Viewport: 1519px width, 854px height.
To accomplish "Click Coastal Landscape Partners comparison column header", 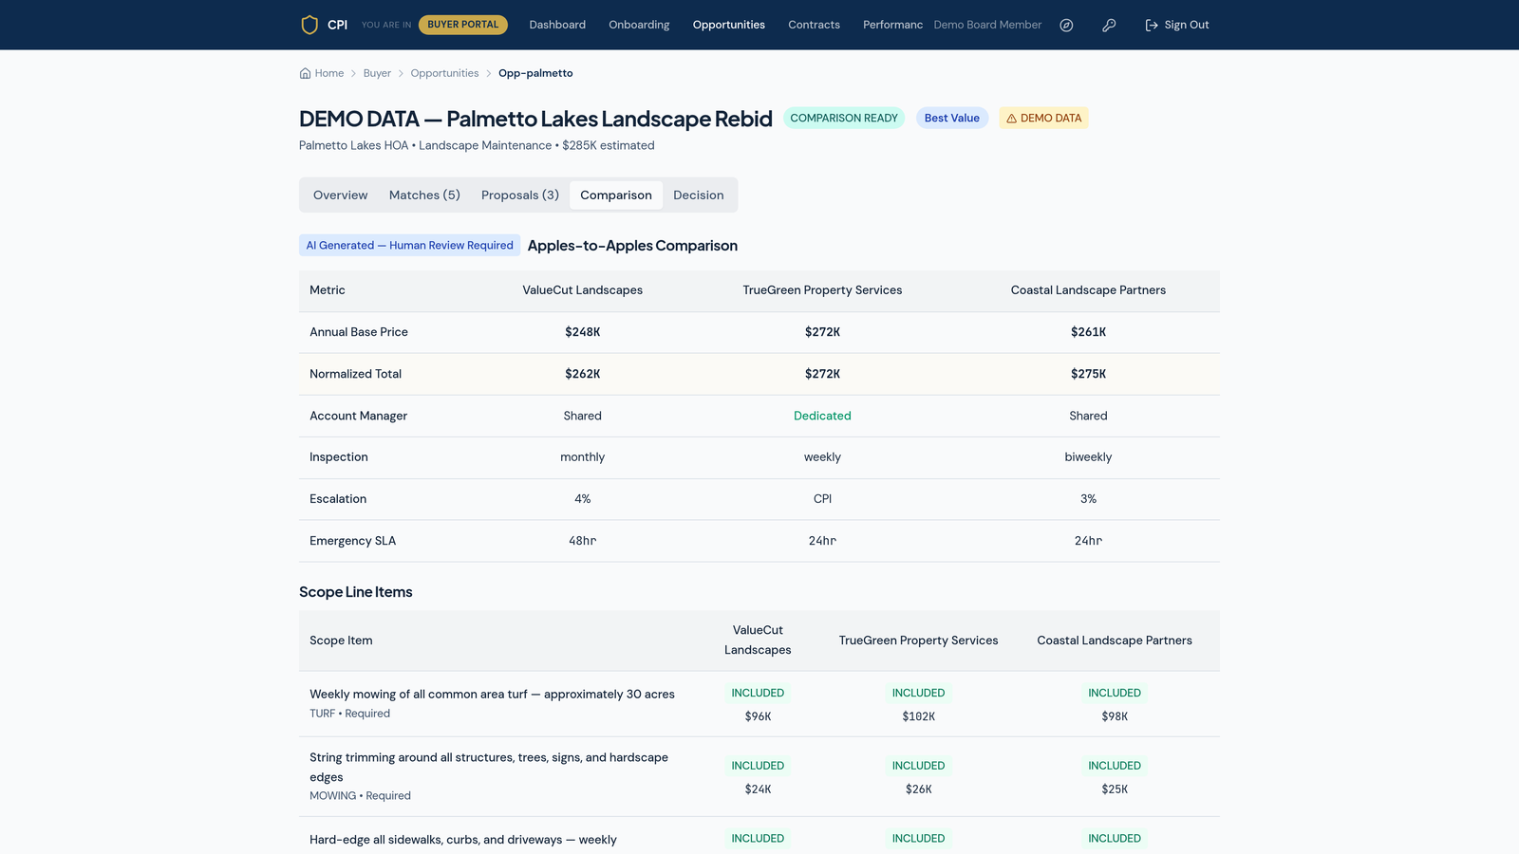I will click(1088, 290).
